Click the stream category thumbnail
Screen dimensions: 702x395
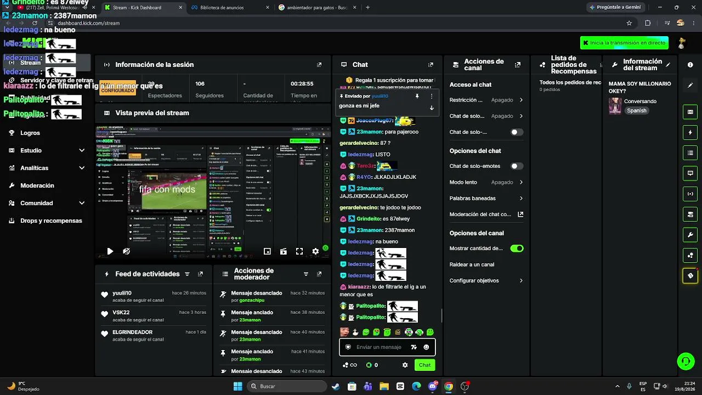615,106
